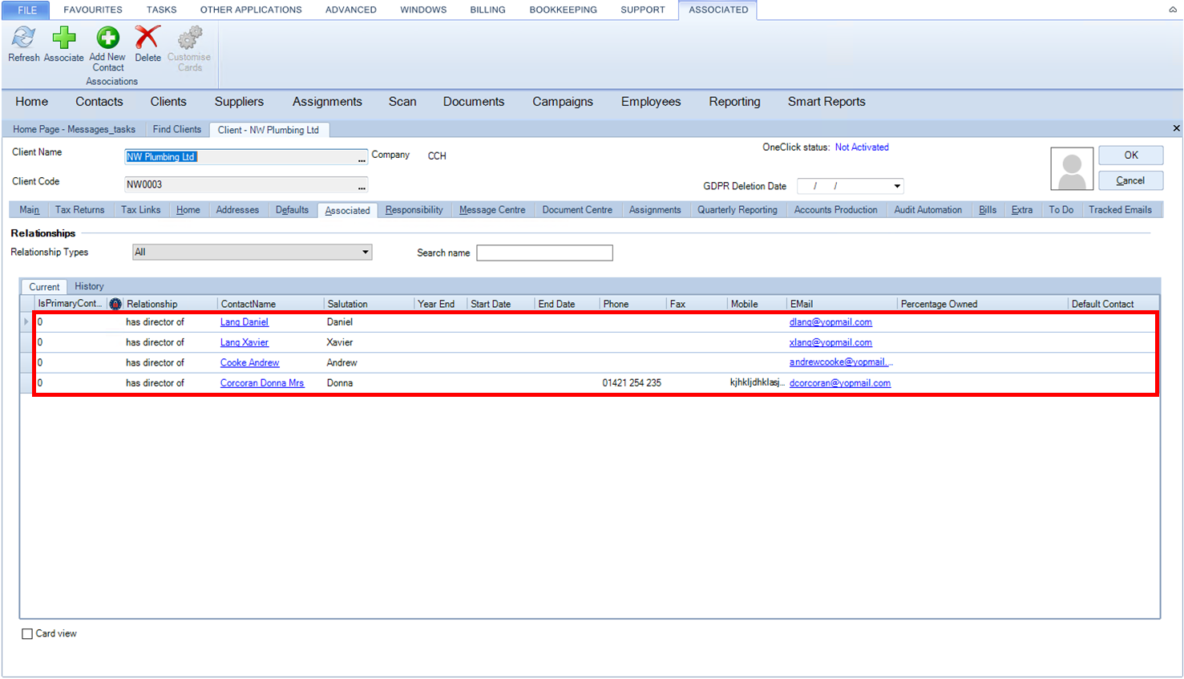The width and height of the screenshot is (1184, 679).
Task: Click the Search name input field
Action: pyautogui.click(x=544, y=253)
